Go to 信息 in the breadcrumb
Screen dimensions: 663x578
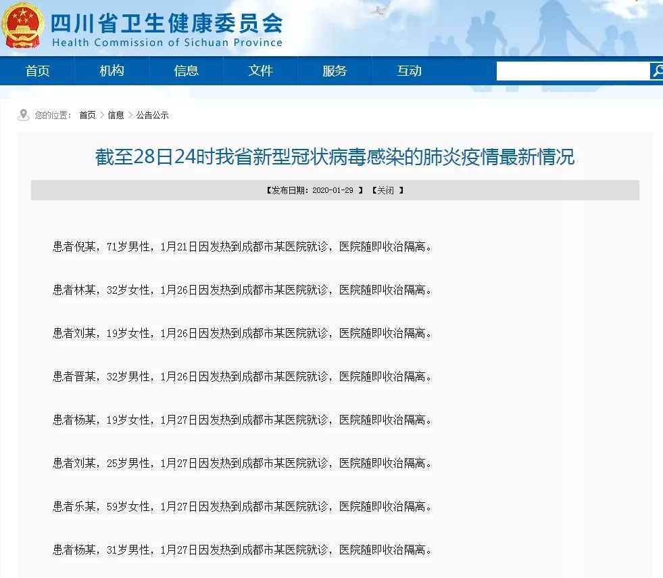(x=116, y=115)
